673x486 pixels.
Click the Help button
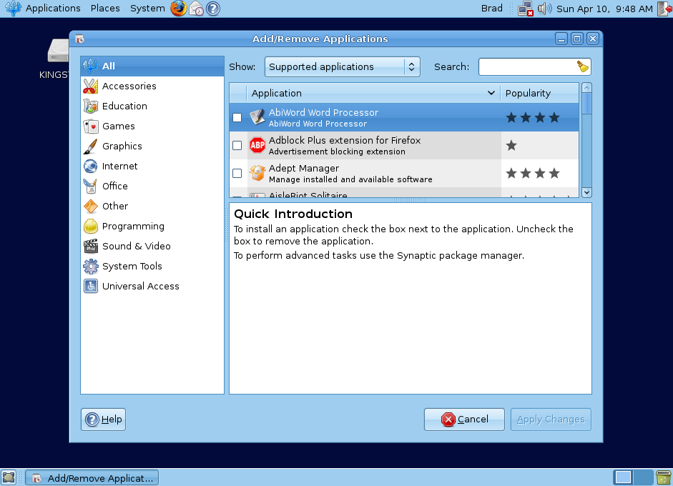point(104,419)
